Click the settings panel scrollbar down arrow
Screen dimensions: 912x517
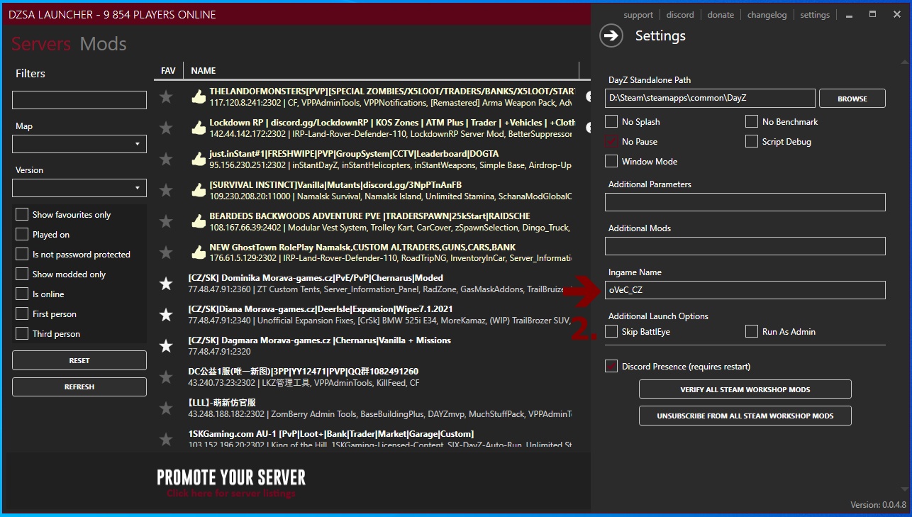pos(904,489)
